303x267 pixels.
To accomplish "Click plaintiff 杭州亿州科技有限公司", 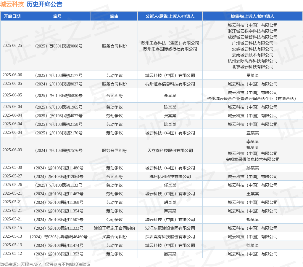I will 170,177.
